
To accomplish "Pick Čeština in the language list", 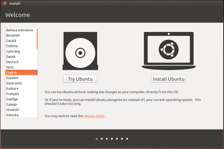I will [21, 46].
